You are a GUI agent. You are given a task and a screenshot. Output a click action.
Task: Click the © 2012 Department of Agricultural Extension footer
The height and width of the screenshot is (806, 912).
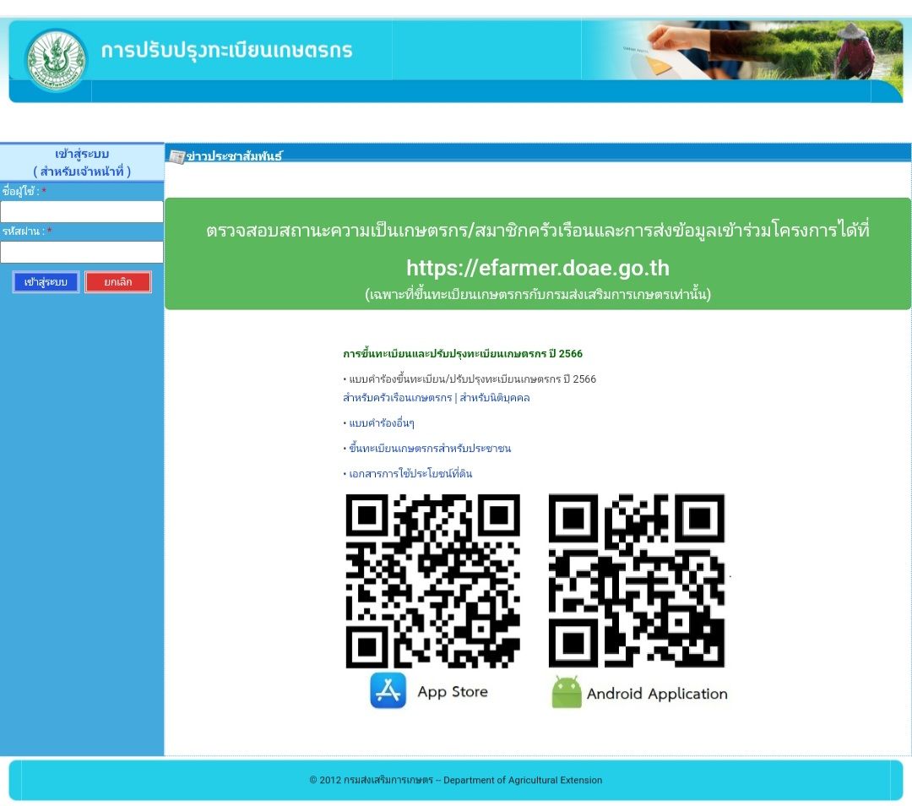pyautogui.click(x=456, y=780)
